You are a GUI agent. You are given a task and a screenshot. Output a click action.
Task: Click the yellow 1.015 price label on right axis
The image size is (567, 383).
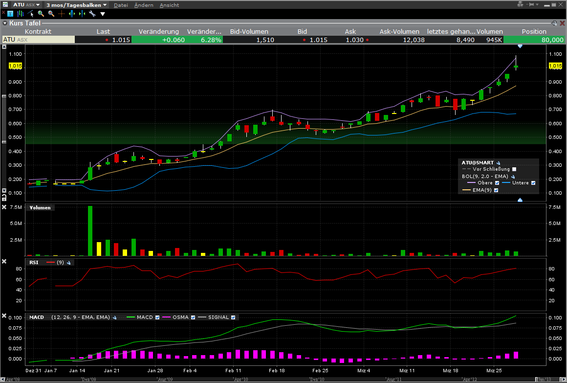[x=555, y=66]
